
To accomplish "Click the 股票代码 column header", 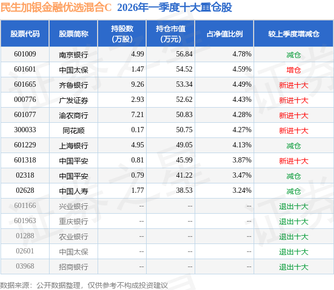I will 25,33.
